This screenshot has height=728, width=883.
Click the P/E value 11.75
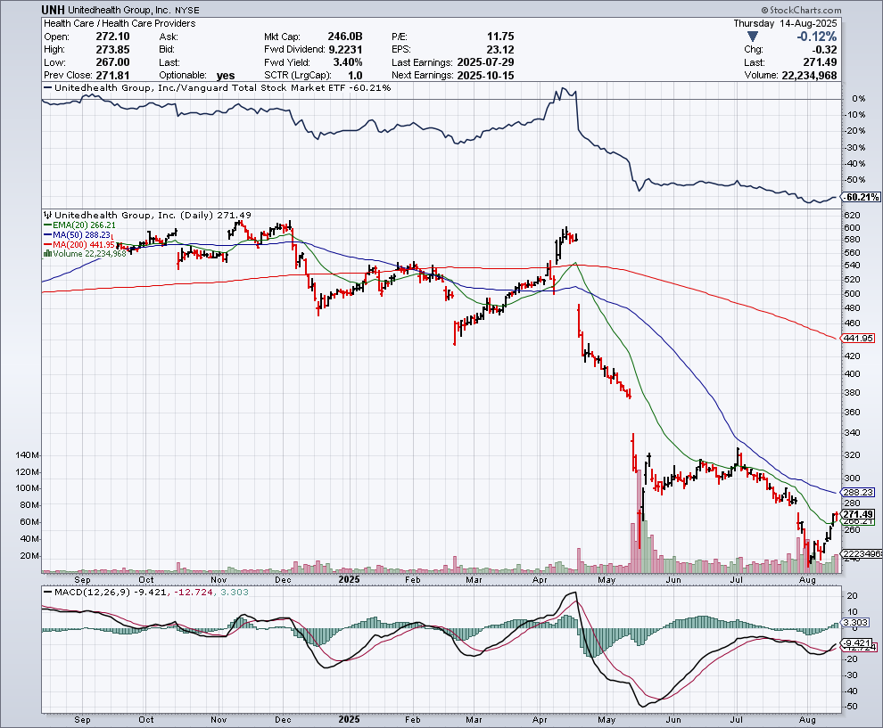(500, 37)
